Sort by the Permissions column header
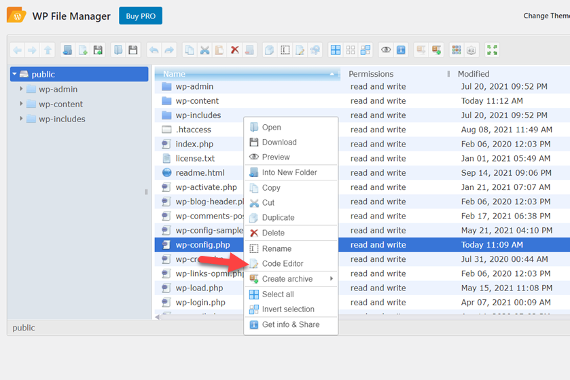The width and height of the screenshot is (570, 380). (371, 74)
